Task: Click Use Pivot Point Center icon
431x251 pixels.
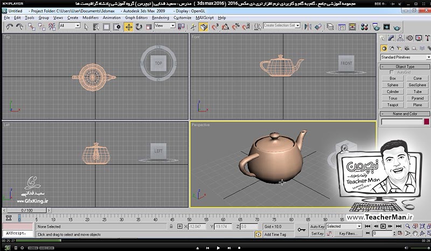Action: (x=182, y=27)
